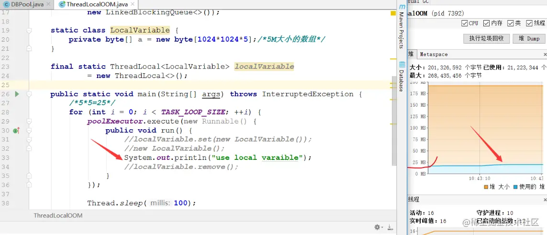This screenshot has width=547, height=235.
Task: Collapse the LocalVariable class fold at line 19
Action: (x=29, y=30)
